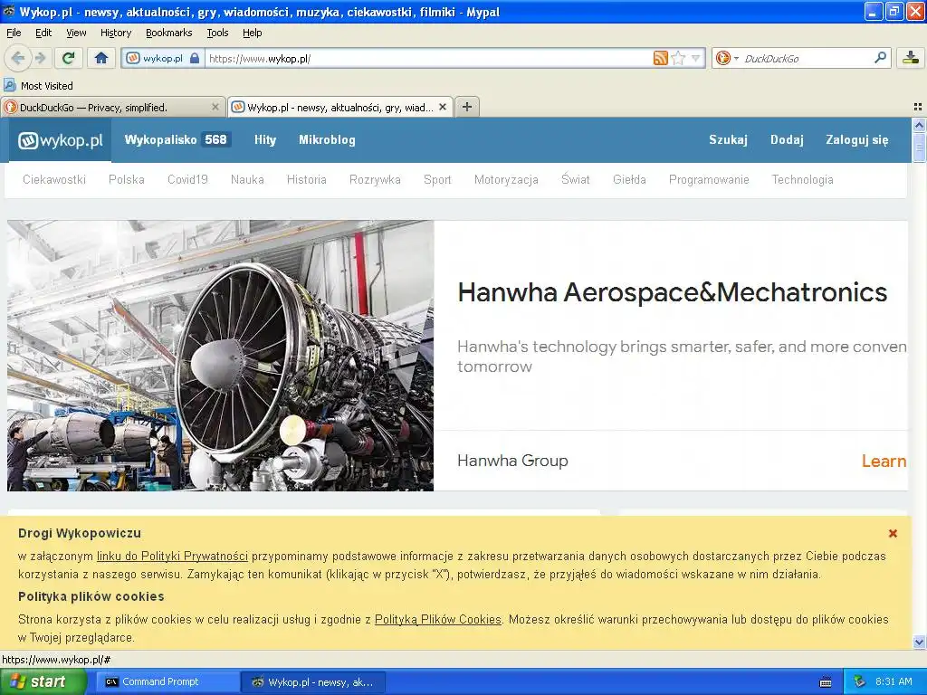The width and height of the screenshot is (927, 695).
Task: Open the Home page icon
Action: (101, 58)
